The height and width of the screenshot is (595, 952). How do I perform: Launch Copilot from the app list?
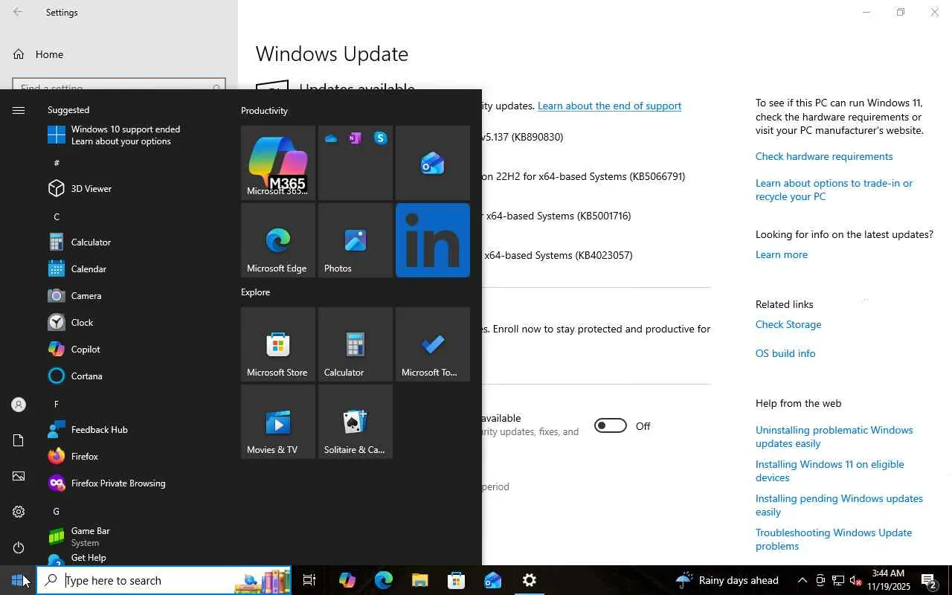(x=134, y=350)
